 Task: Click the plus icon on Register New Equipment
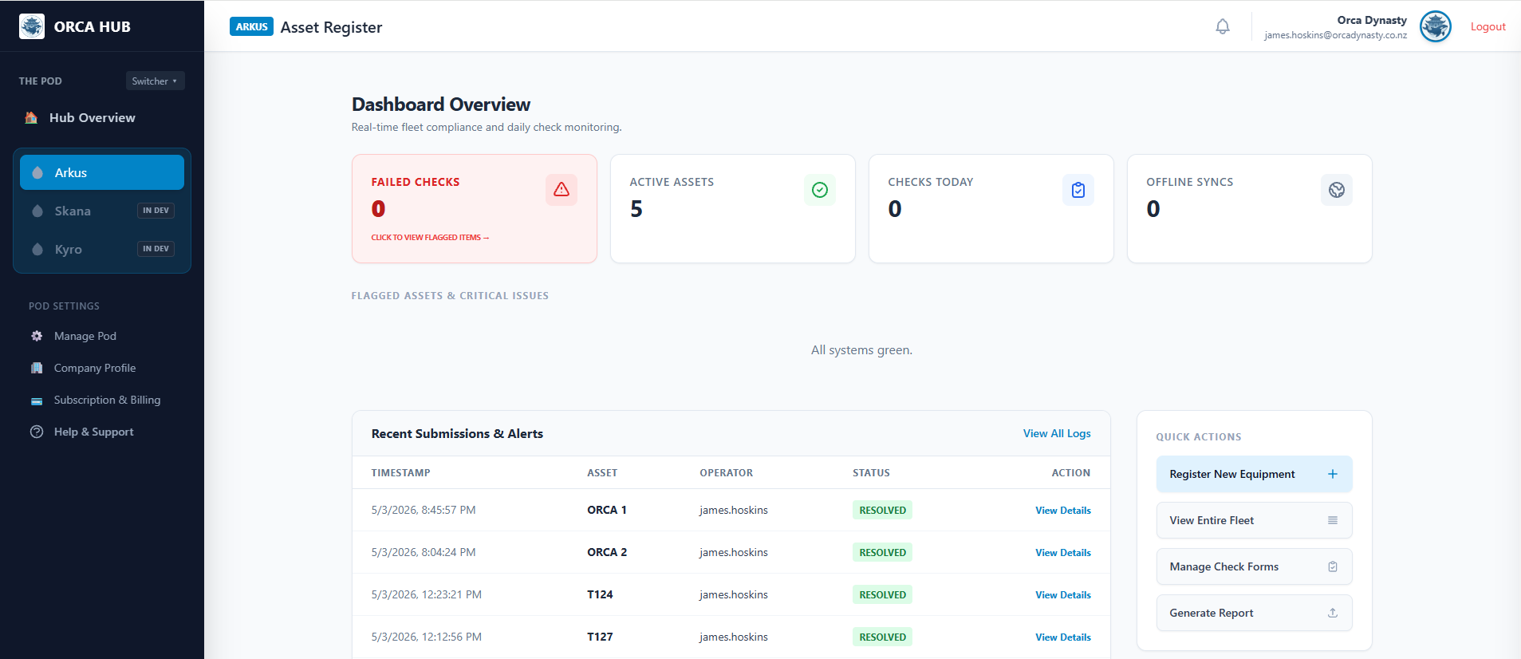[1333, 474]
